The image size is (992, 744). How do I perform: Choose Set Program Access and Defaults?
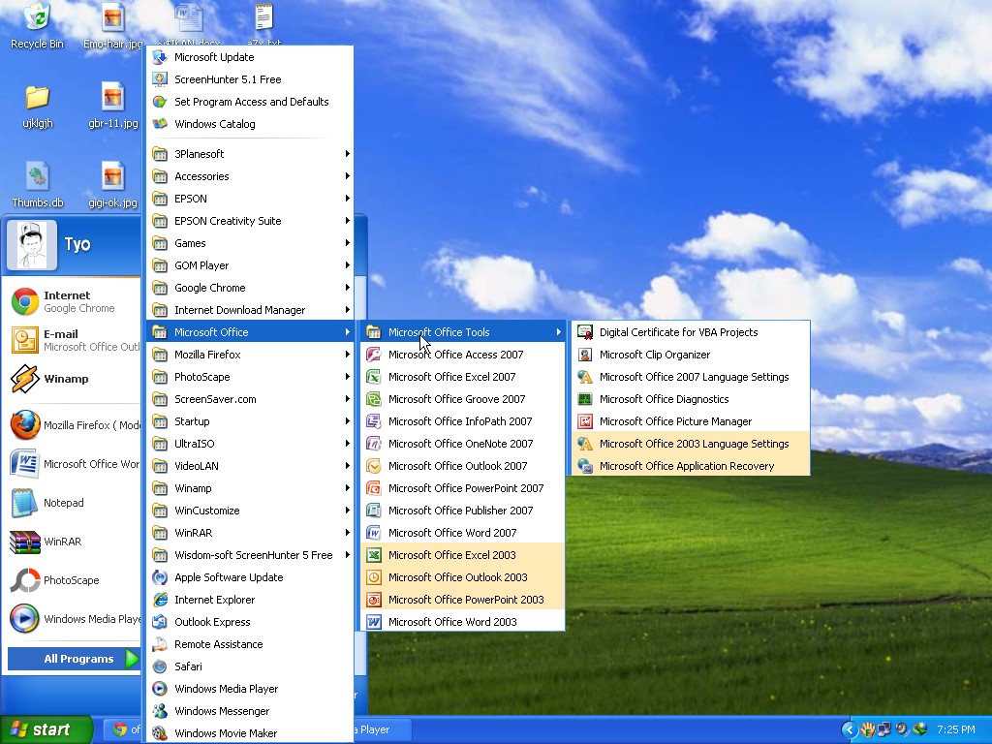pos(250,102)
